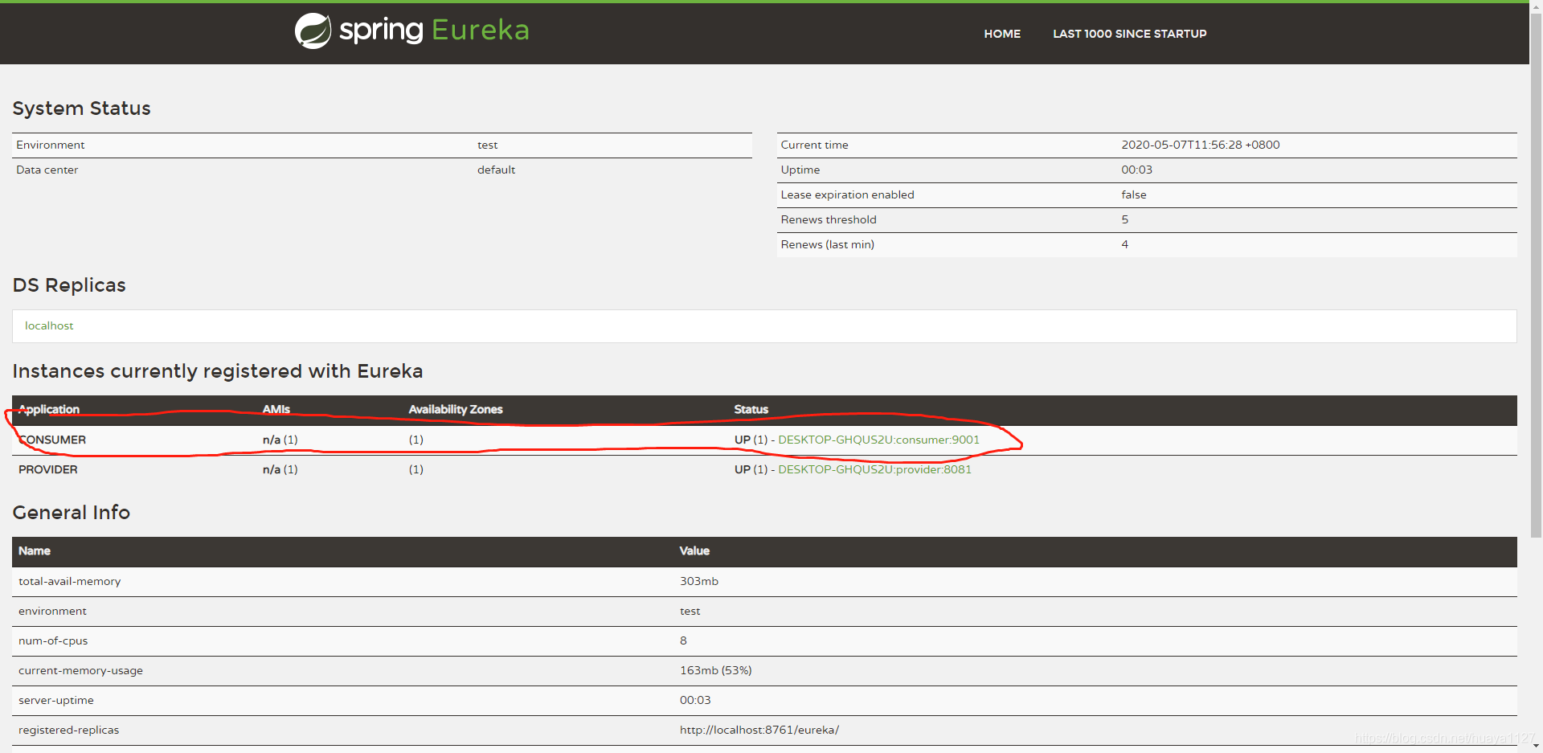Select Instances currently registered with Eureka heading
The height and width of the screenshot is (753, 1543).
(218, 371)
